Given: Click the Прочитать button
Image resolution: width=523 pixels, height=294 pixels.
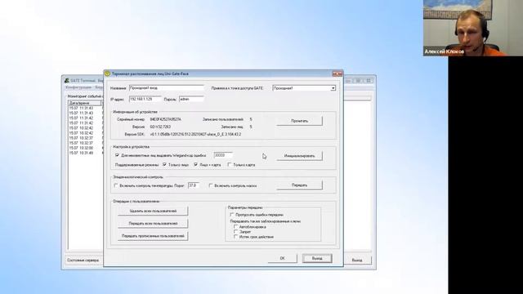Looking at the screenshot, I should pos(299,121).
